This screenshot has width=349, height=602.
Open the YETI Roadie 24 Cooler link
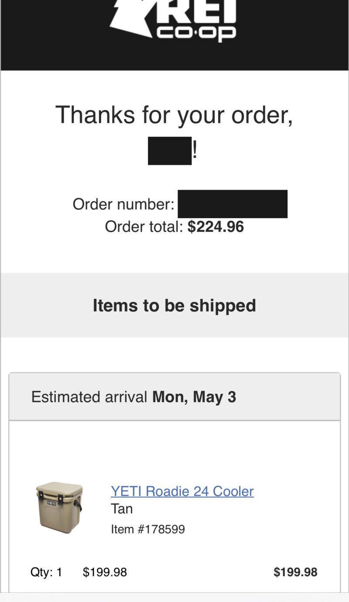[x=182, y=491]
